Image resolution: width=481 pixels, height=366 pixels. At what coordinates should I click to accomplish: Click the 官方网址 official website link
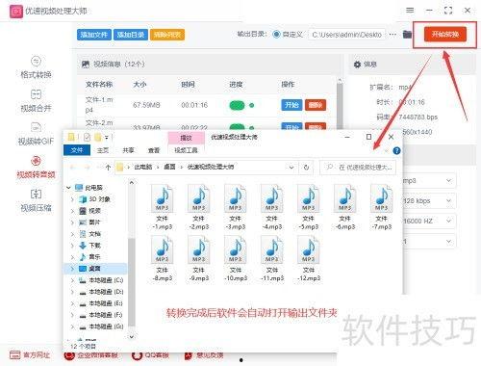(30, 355)
